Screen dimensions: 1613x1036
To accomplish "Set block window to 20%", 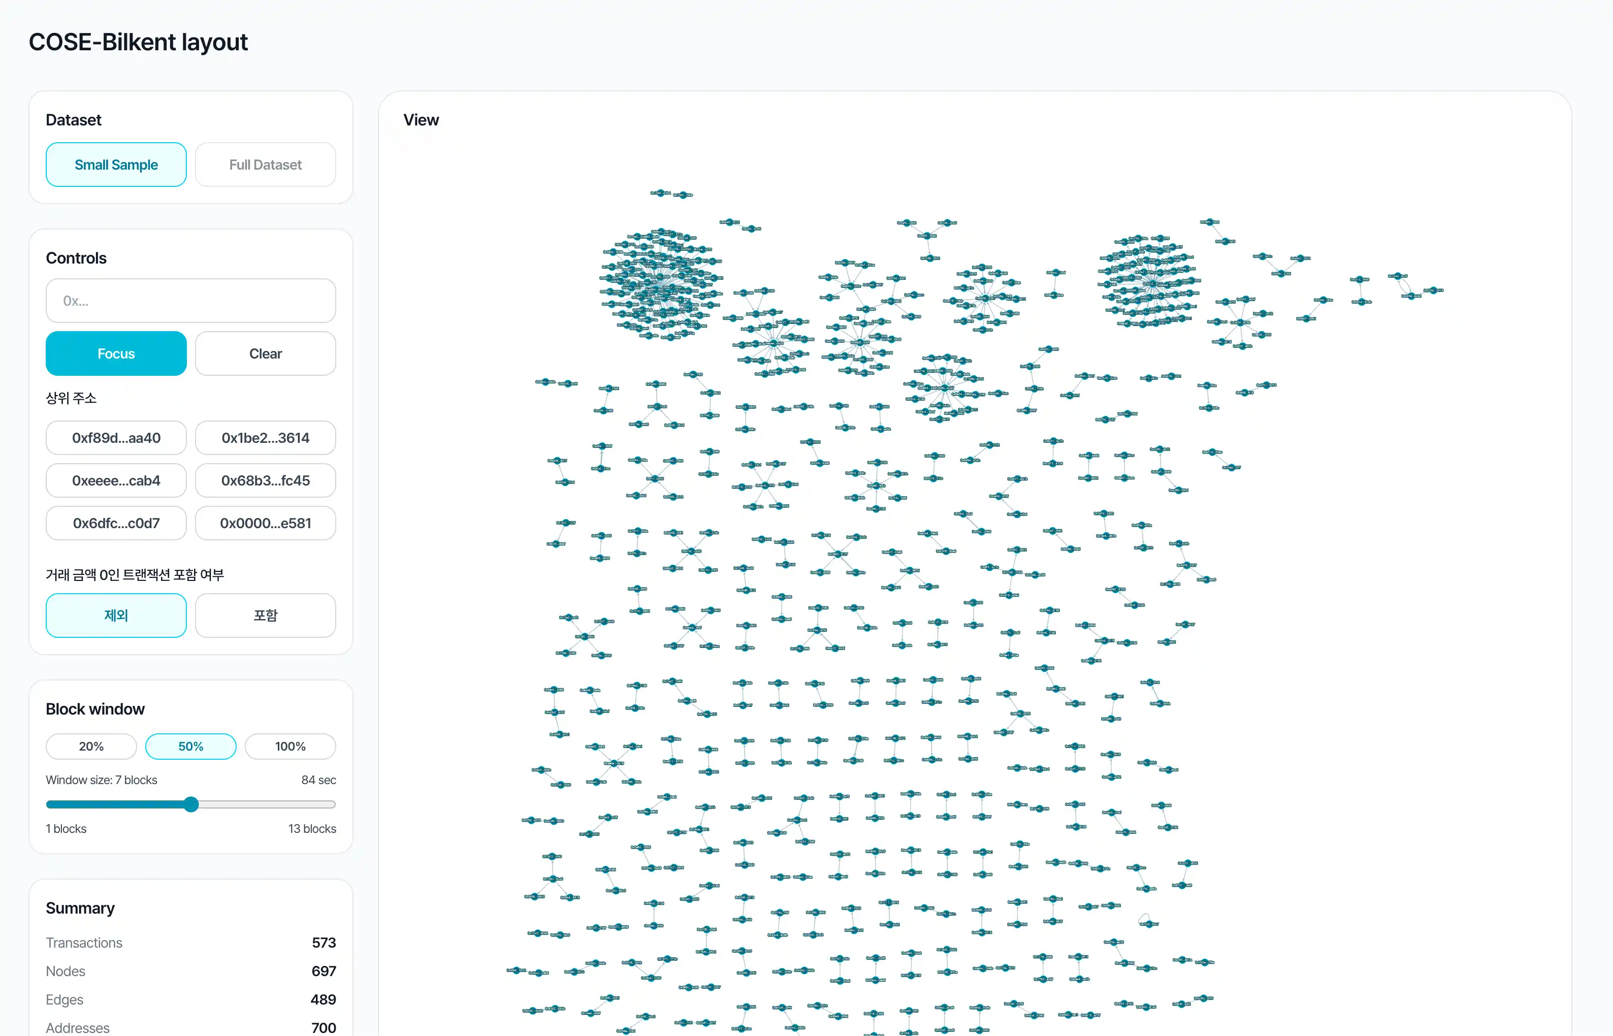I will [91, 746].
